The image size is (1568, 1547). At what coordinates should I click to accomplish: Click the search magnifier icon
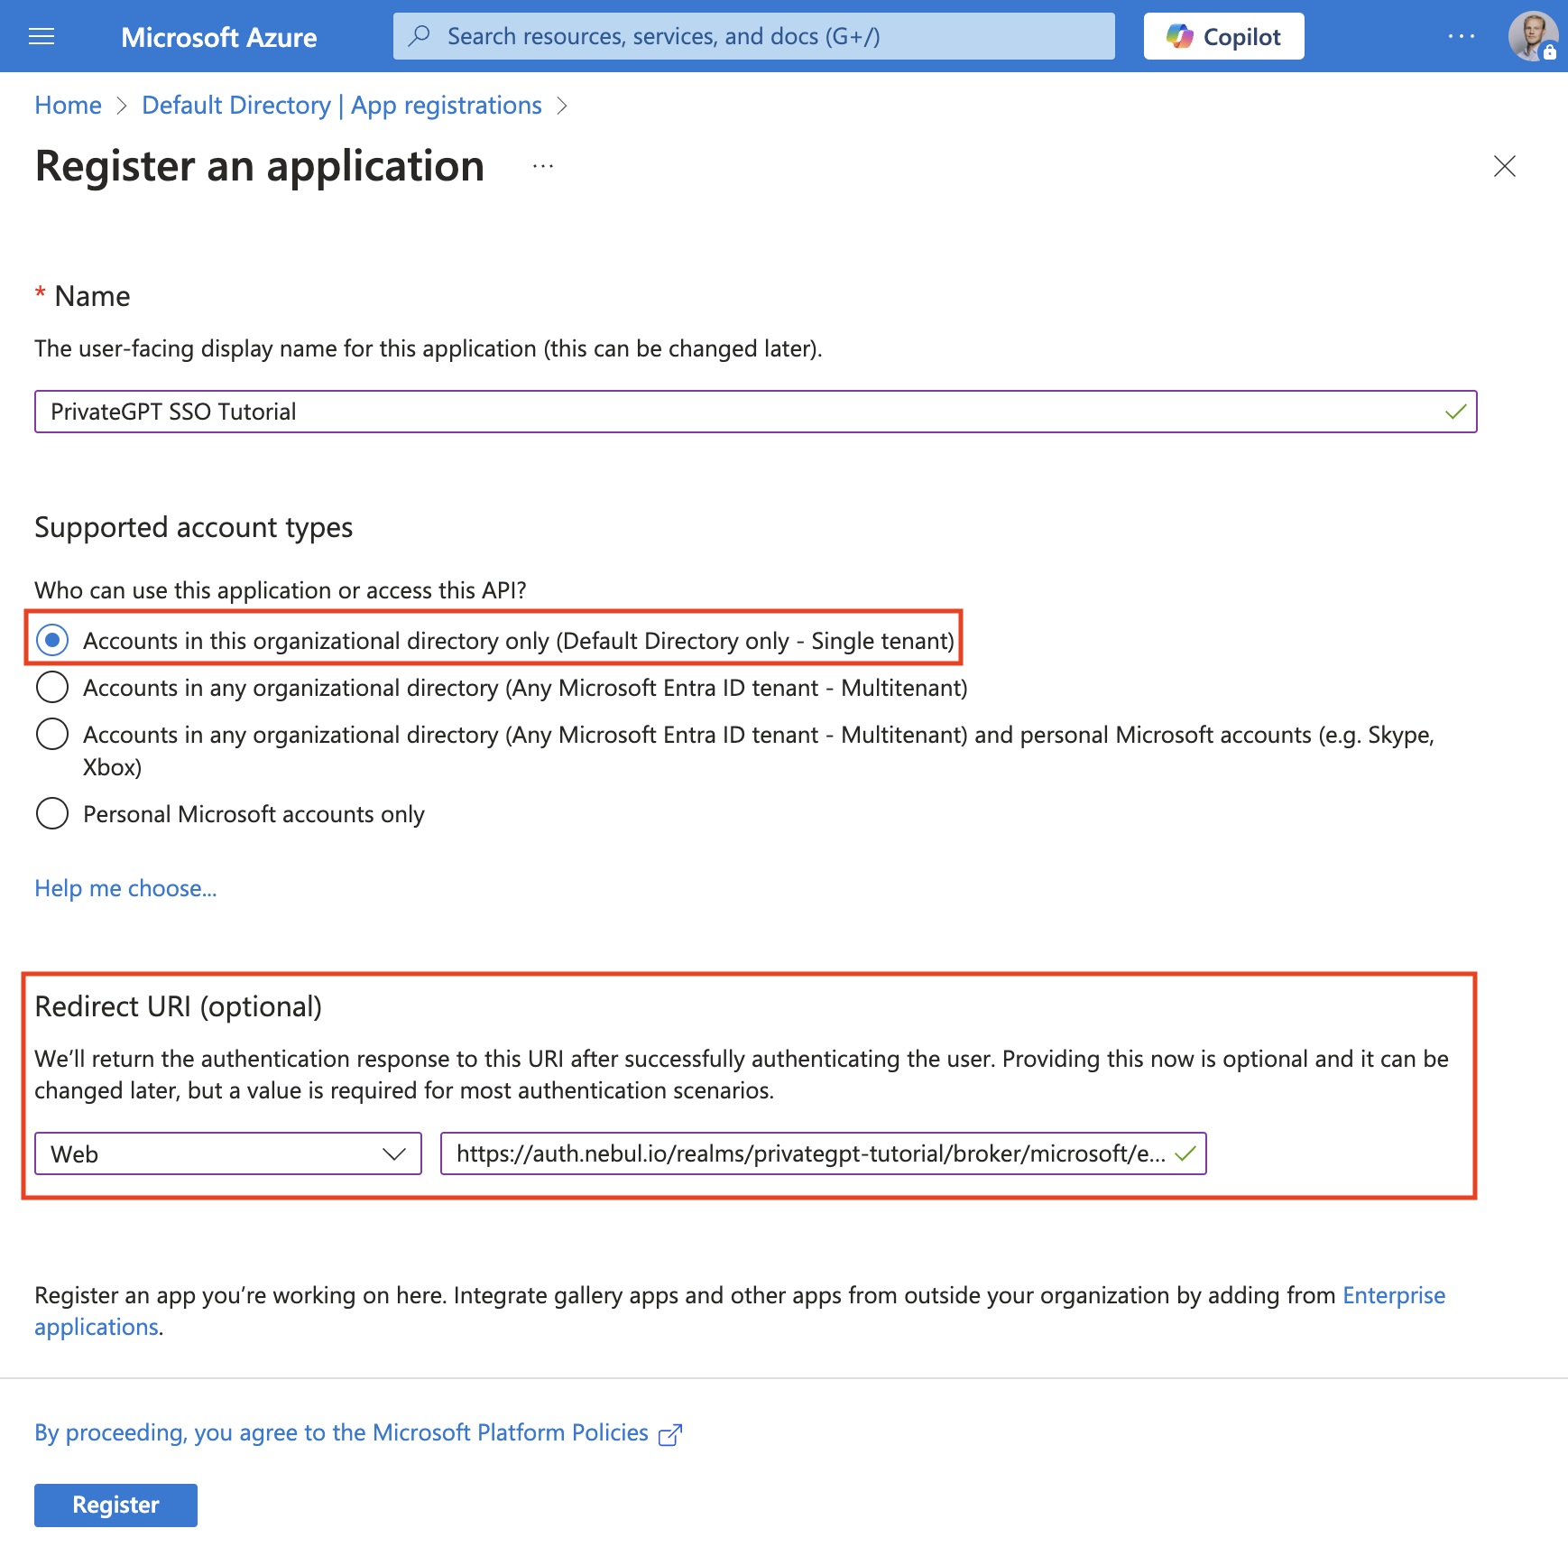coord(420,36)
